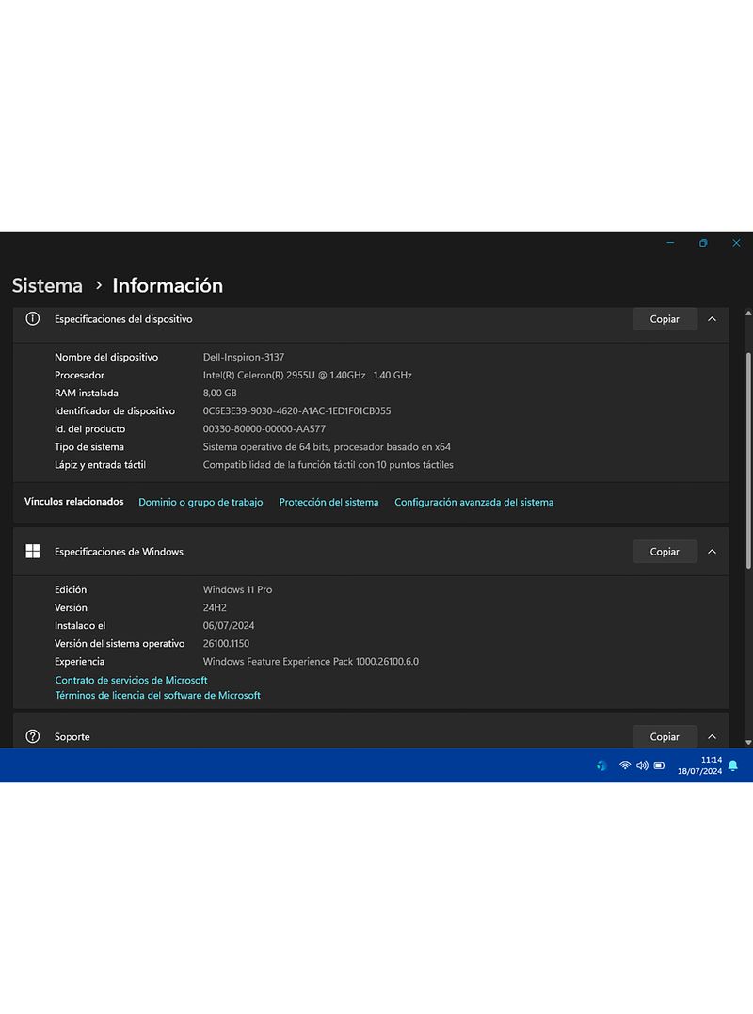Click the blue system tray app icon
The image size is (753, 1014).
click(x=601, y=765)
